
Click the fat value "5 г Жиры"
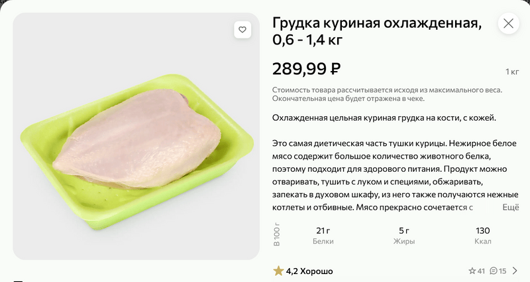tap(403, 236)
